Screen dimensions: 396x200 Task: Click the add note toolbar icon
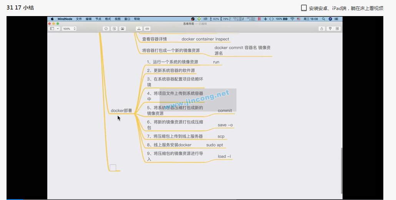pos(114,29)
